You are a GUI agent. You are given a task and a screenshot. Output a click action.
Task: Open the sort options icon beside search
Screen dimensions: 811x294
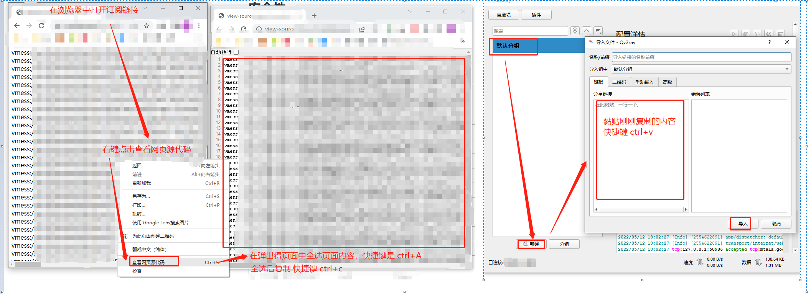[x=598, y=31]
